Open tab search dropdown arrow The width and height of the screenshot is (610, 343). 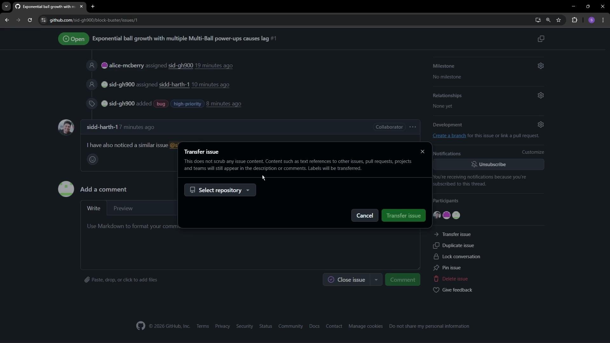tap(6, 6)
